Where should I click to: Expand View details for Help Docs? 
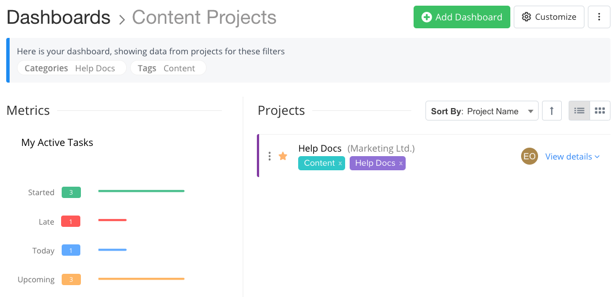572,157
